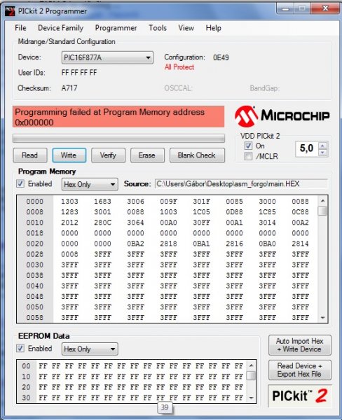342x420 pixels.
Task: Toggle EEPROM Data Enabled checkbox
Action: tap(20, 348)
